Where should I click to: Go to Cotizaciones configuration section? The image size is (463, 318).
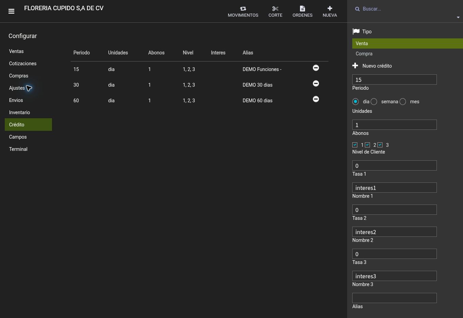coord(28,64)
